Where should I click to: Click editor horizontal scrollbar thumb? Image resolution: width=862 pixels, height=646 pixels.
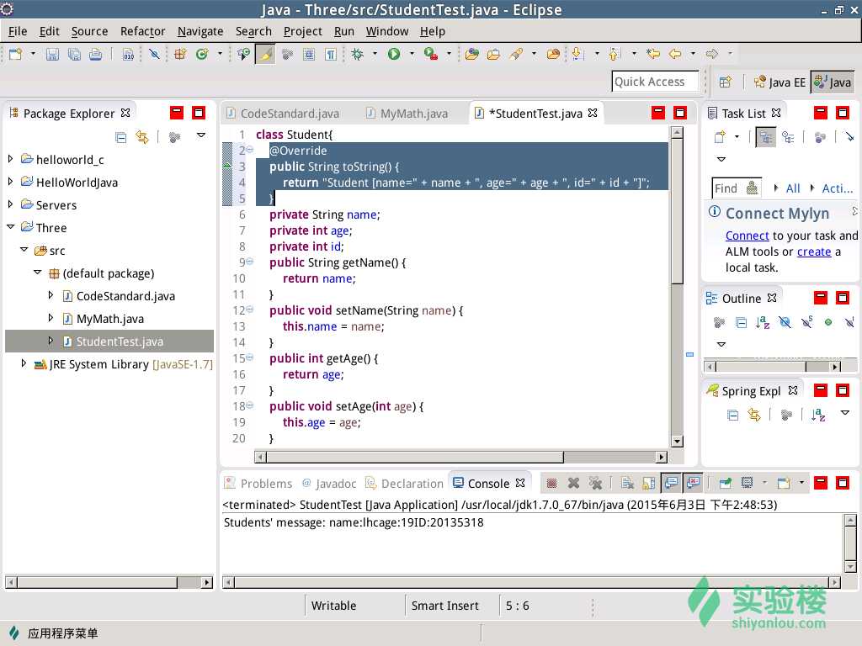click(x=415, y=457)
